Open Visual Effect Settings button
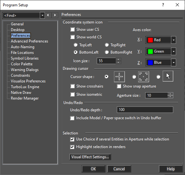This screenshot has width=185, height=175. pos(90,157)
